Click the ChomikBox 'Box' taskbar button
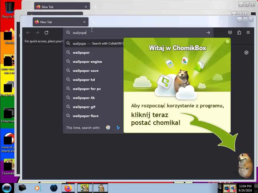The height and width of the screenshot is (193, 258). point(85,188)
